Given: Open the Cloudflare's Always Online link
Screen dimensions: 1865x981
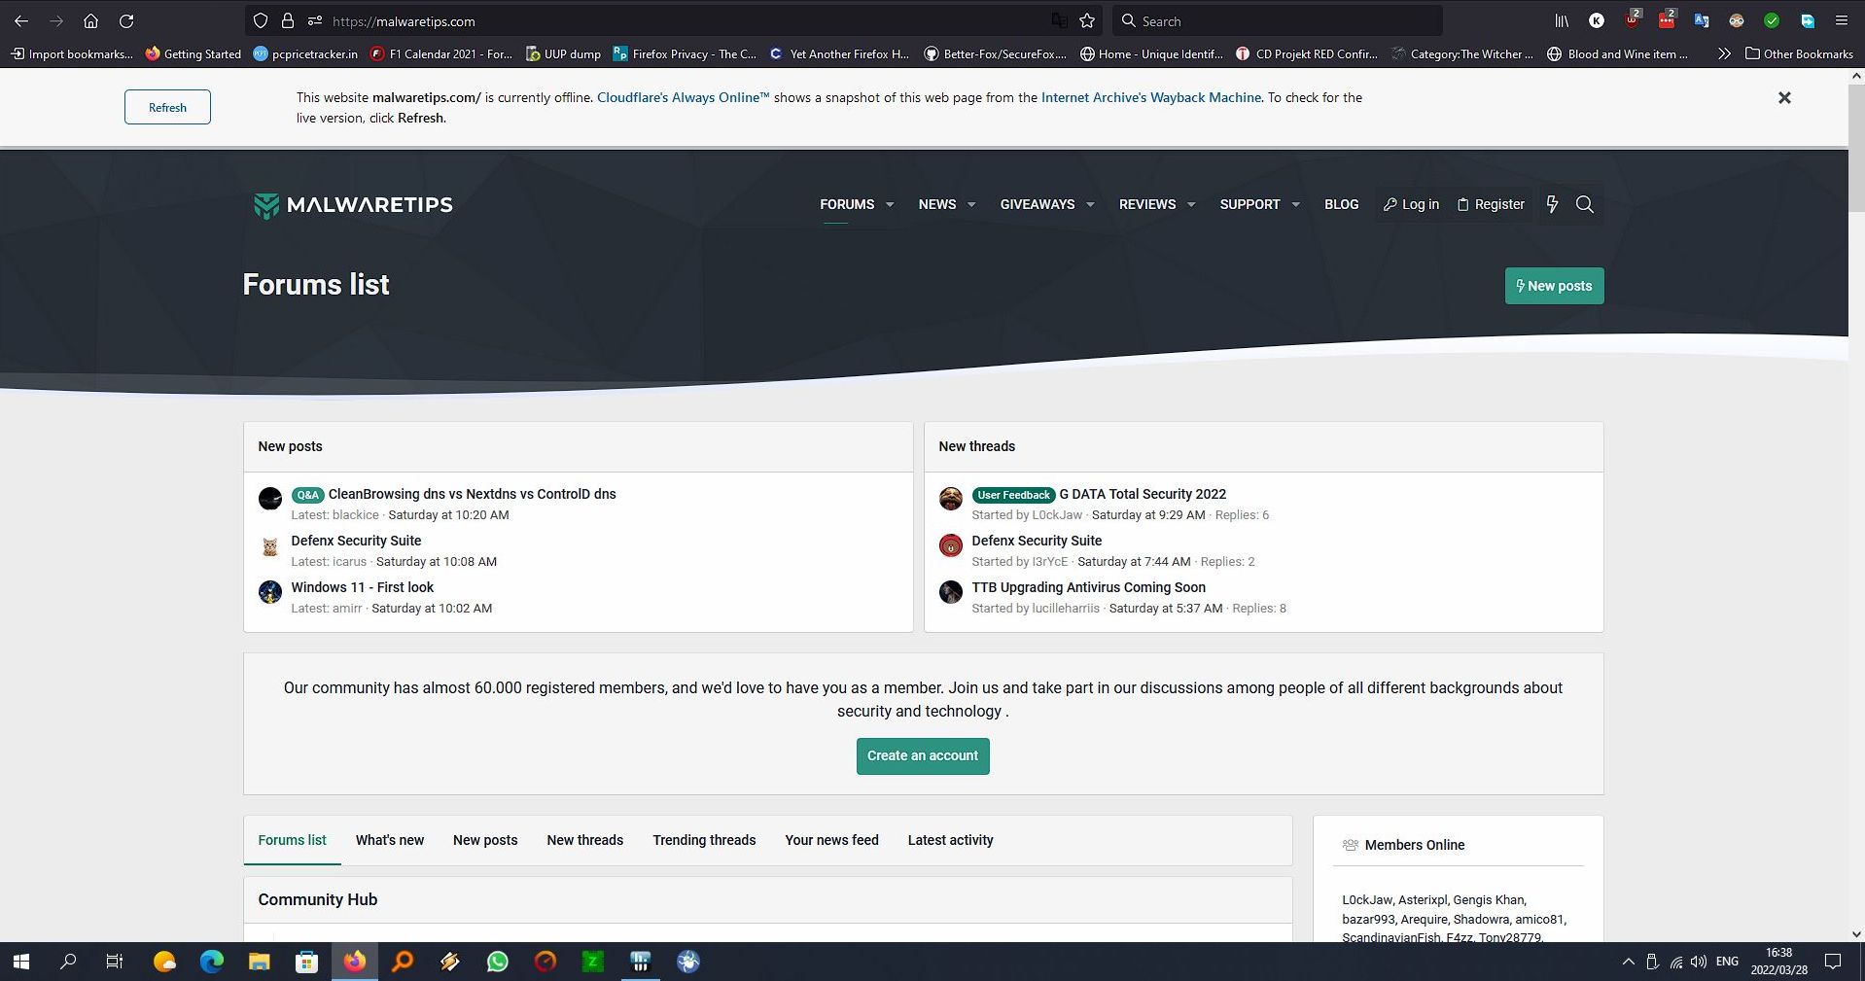Looking at the screenshot, I should (x=683, y=97).
